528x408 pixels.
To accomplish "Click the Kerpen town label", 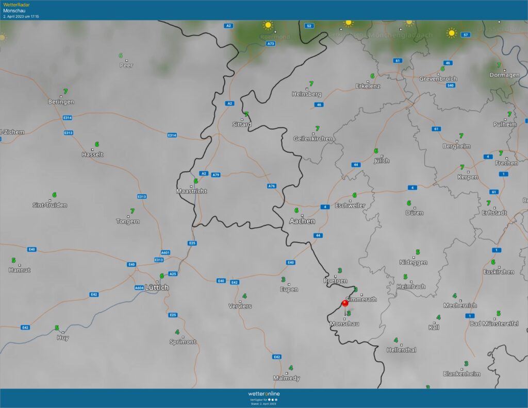I will click(x=468, y=177).
